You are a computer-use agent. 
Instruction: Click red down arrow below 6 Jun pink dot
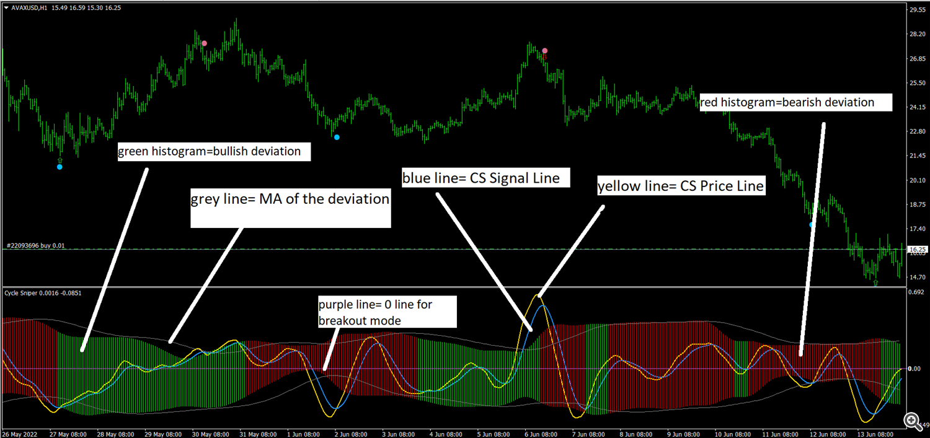click(545, 58)
